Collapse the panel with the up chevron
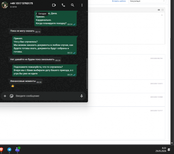The width and height of the screenshot is (174, 154). [x=162, y=15]
